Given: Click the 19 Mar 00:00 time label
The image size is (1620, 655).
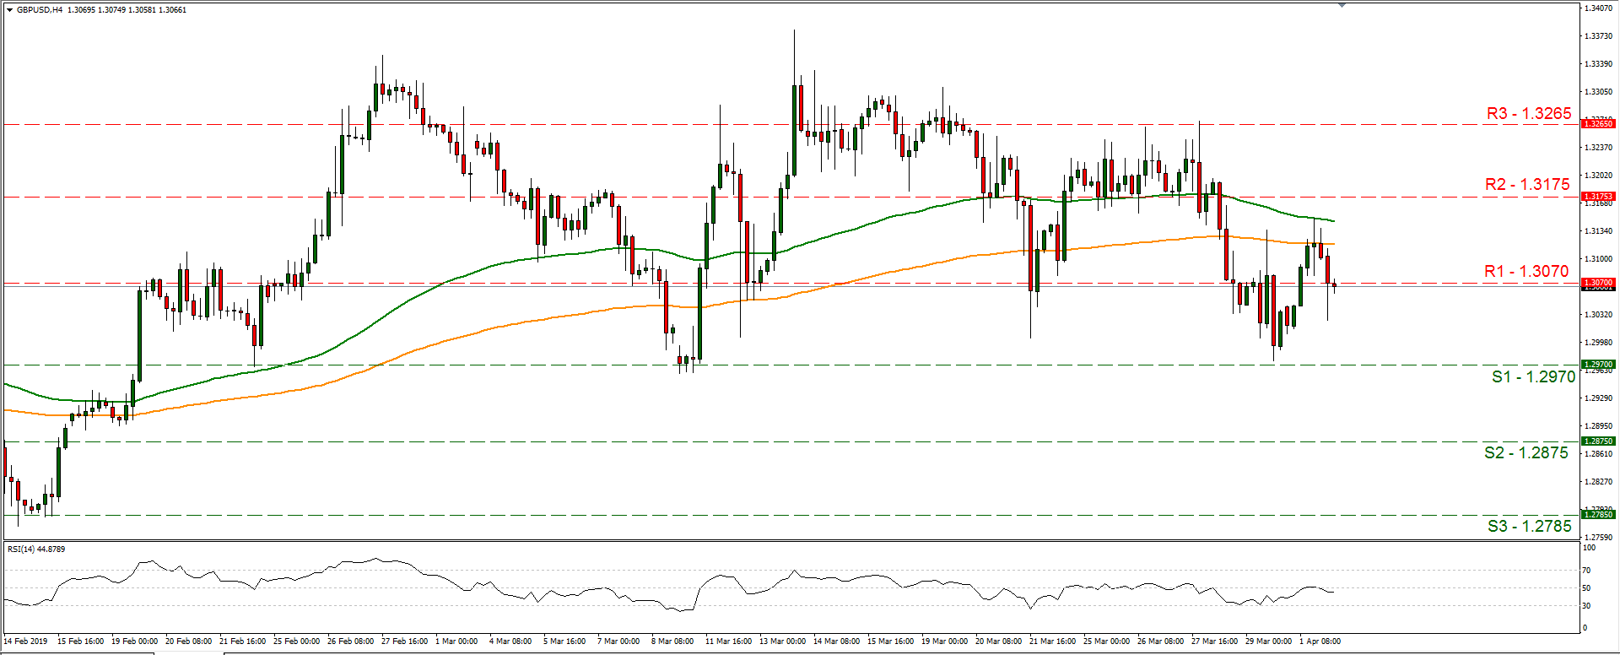Looking at the screenshot, I should [944, 641].
